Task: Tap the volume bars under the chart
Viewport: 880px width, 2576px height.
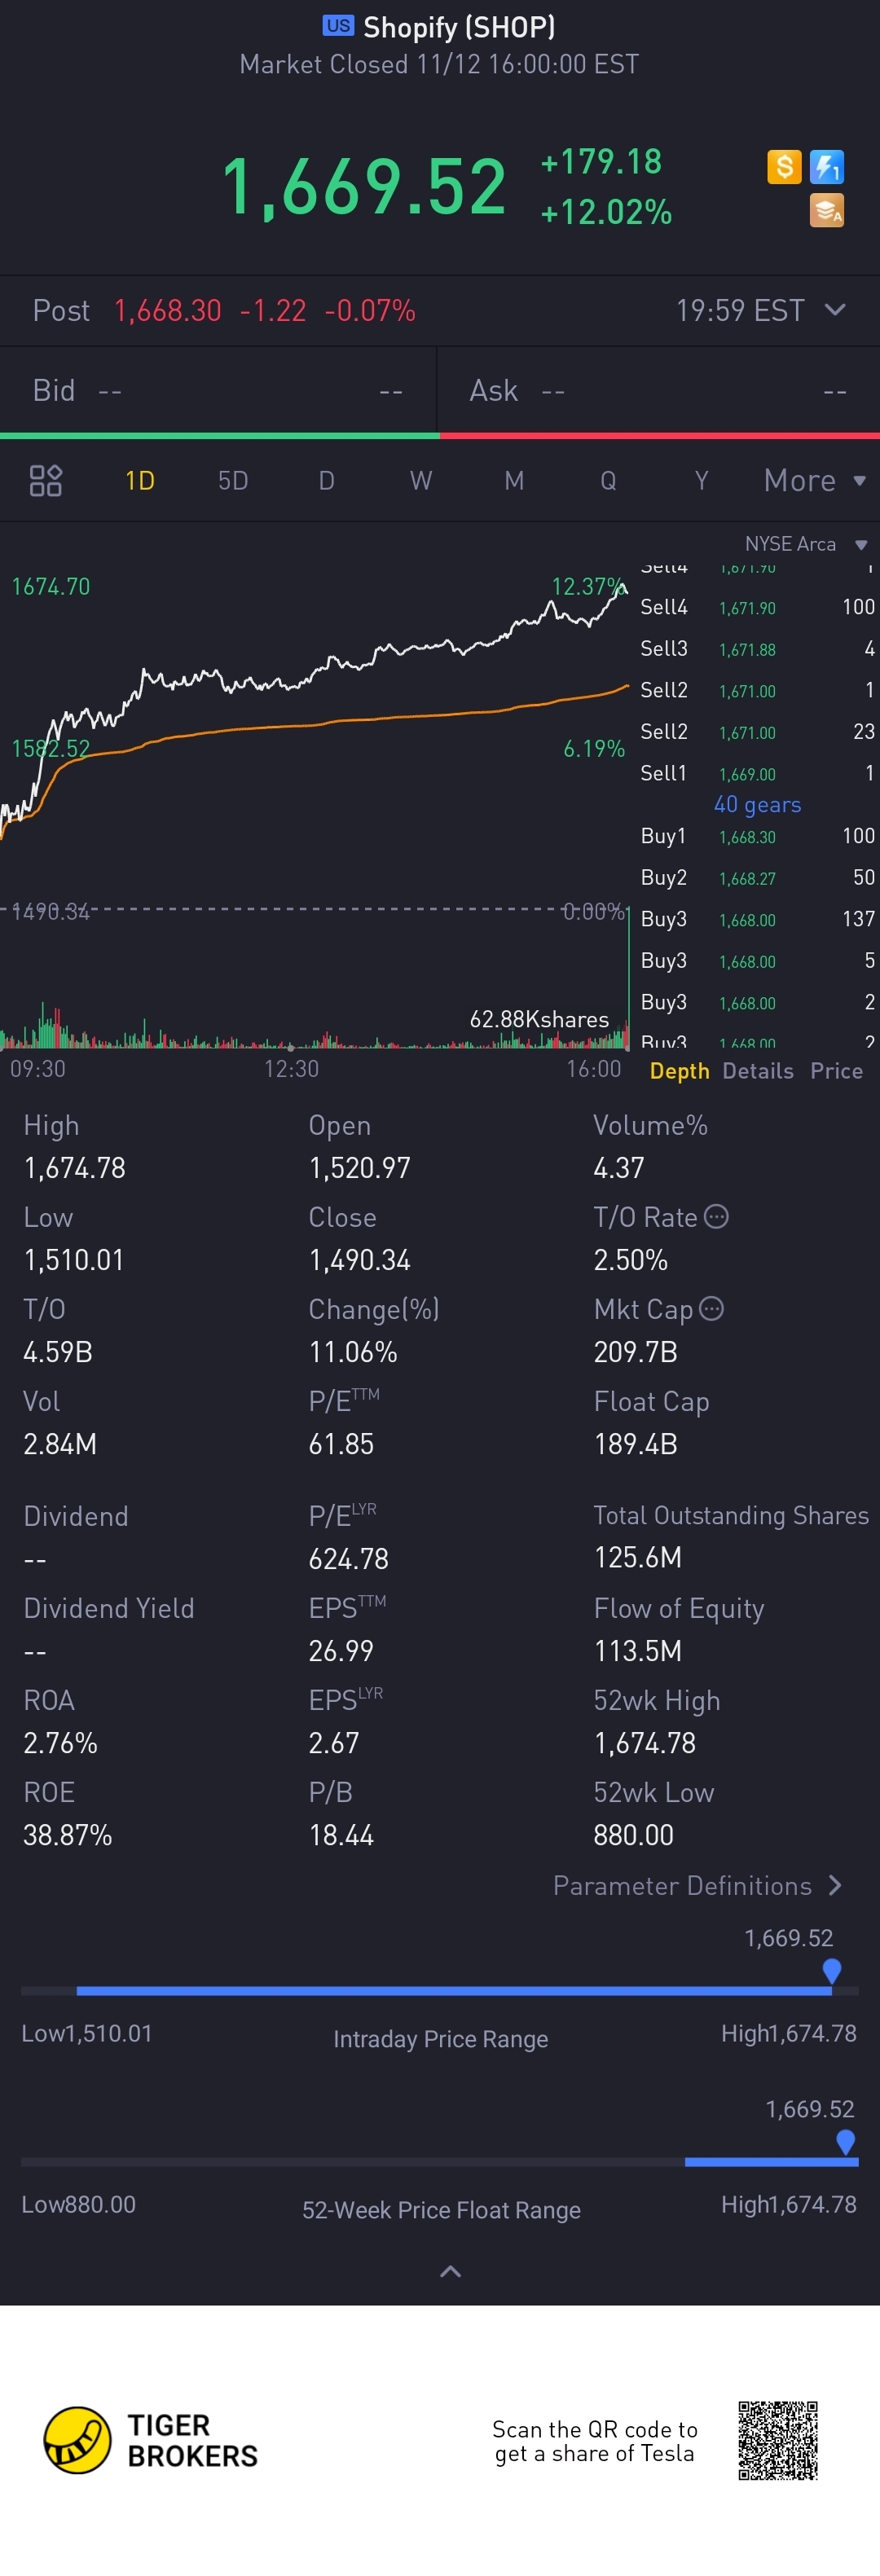Action: tap(315, 1025)
